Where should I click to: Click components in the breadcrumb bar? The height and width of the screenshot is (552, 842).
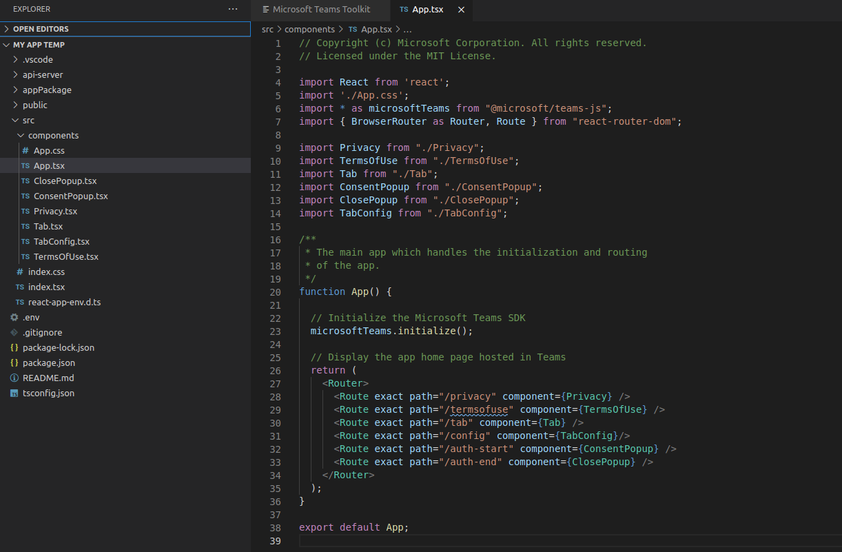click(x=310, y=29)
